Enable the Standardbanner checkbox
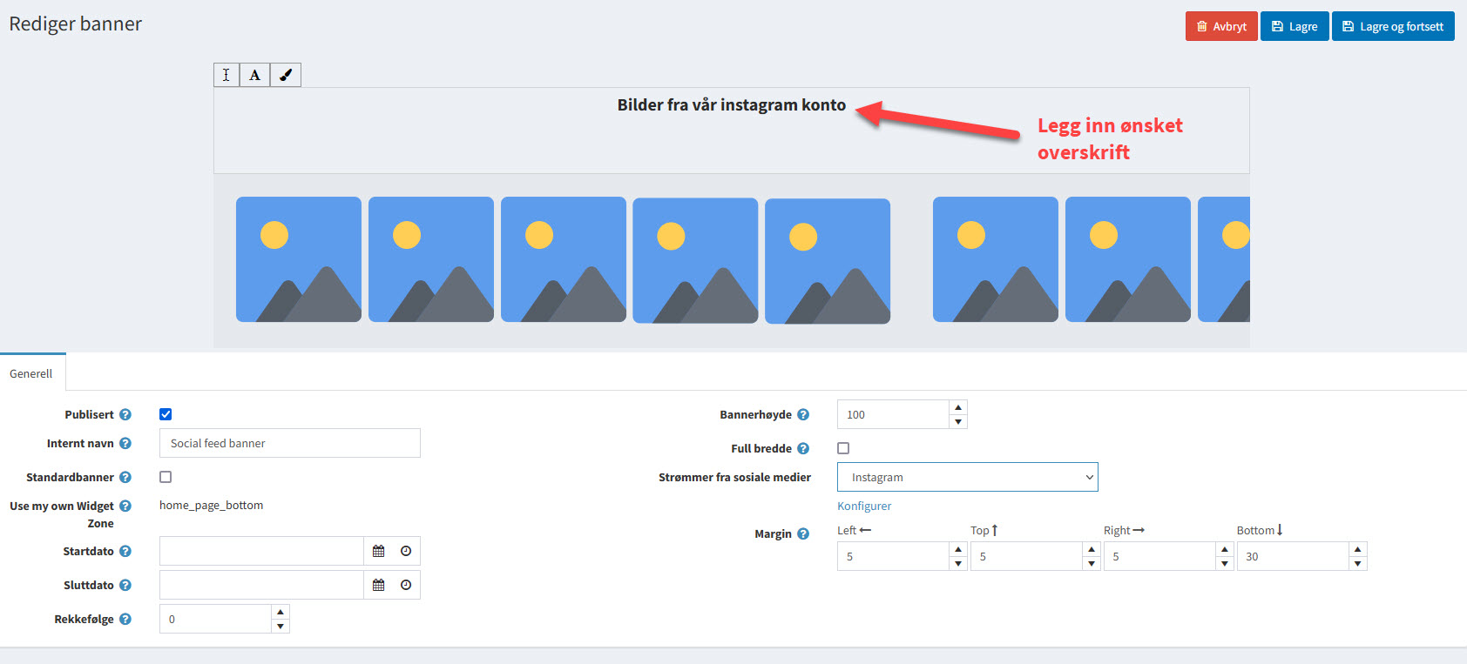The width and height of the screenshot is (1467, 664). click(166, 477)
